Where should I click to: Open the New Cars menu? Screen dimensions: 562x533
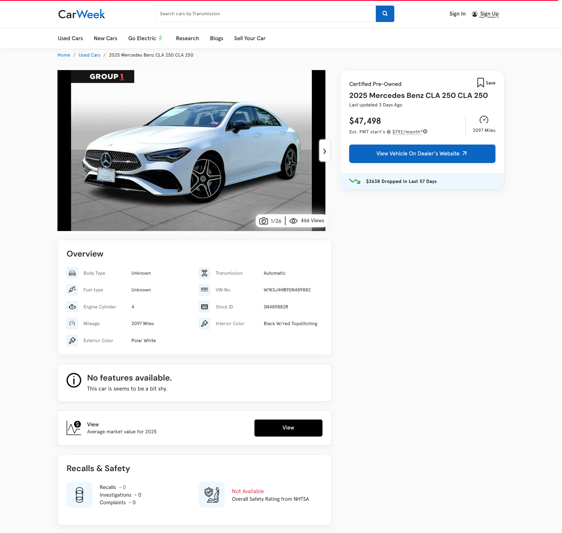[106, 38]
